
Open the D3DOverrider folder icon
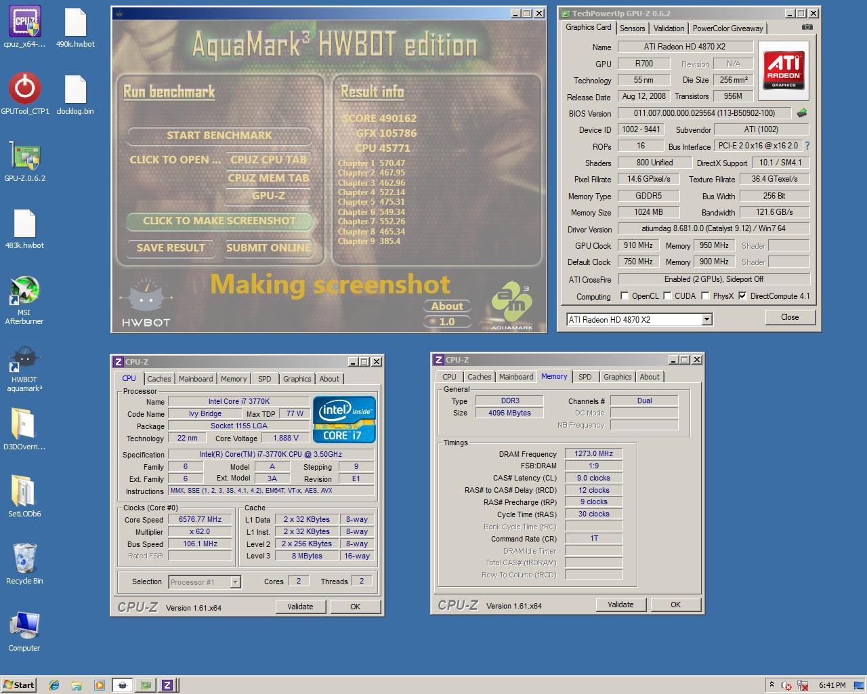(24, 430)
